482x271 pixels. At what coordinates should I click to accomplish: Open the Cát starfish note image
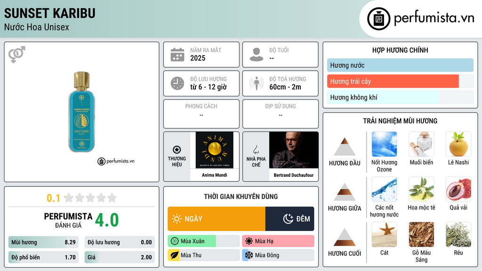[384, 234]
